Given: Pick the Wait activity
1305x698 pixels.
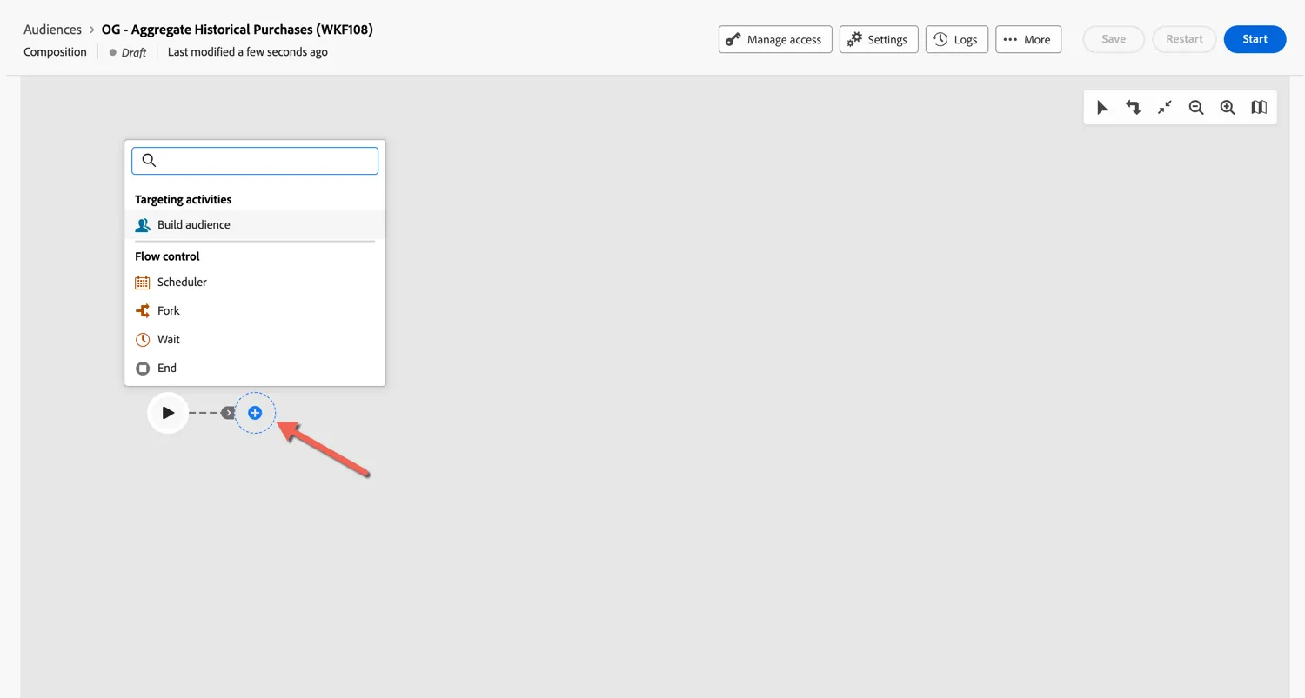Looking at the screenshot, I should (x=255, y=339).
